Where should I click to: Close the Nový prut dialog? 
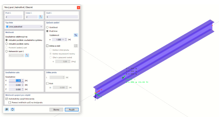[x=78, y=7]
